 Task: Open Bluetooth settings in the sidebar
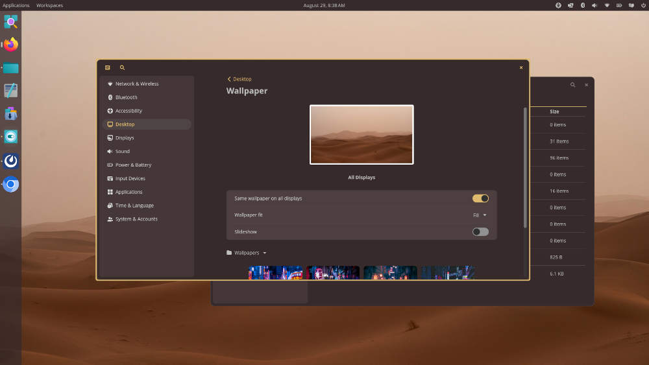(126, 97)
